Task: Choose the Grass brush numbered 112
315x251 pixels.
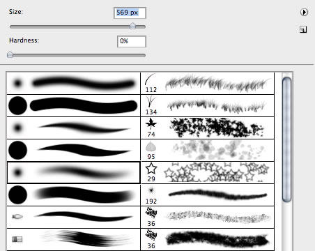Action: click(x=208, y=83)
